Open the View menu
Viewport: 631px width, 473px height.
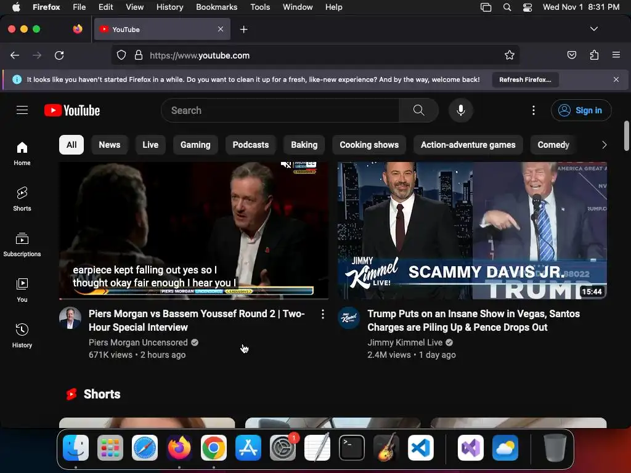134,7
